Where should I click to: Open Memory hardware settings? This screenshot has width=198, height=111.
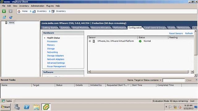pos(51,45)
